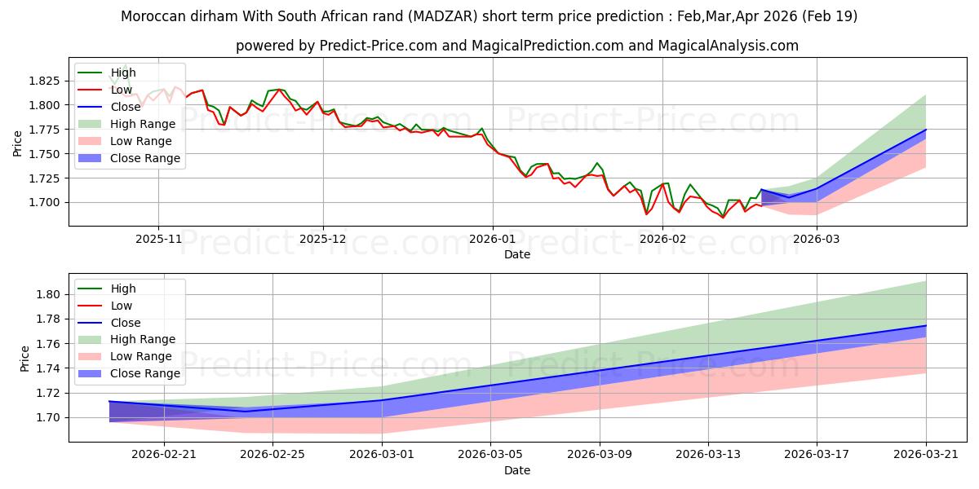The height and width of the screenshot is (489, 979).
Task: Click the High legend entry in bottom chart
Action: (105, 289)
